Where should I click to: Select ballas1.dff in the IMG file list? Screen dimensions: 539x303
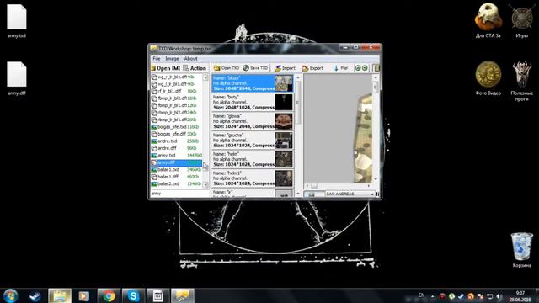(176, 177)
